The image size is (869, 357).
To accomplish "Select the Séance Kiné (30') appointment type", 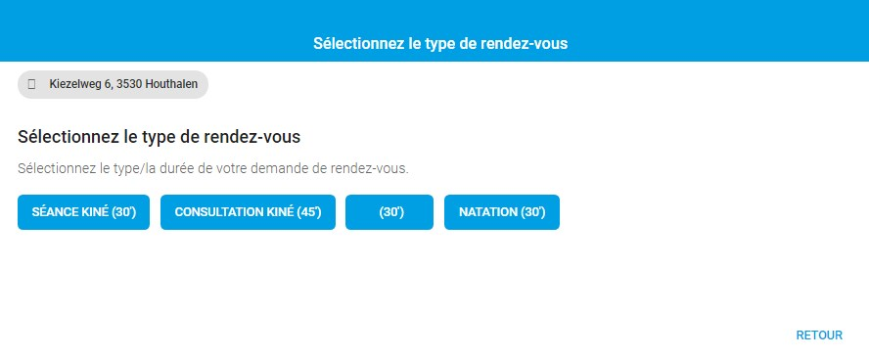I will point(84,212).
